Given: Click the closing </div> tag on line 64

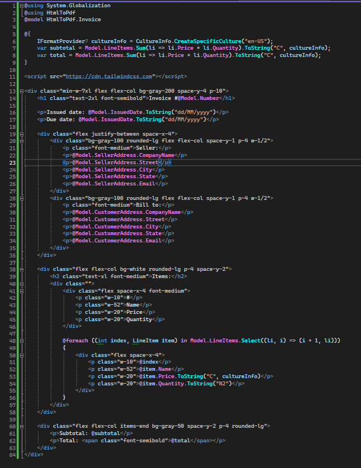Looking at the screenshot, I should 33,455.
